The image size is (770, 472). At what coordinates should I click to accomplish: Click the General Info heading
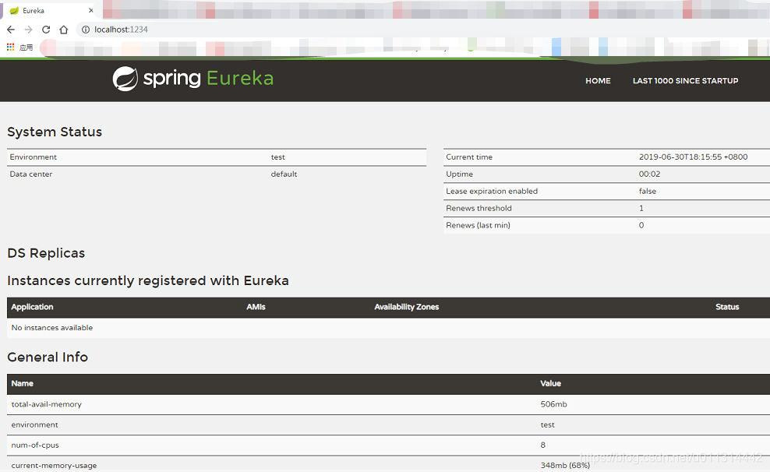[x=48, y=358]
